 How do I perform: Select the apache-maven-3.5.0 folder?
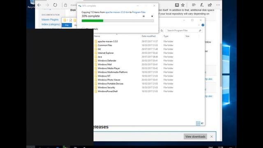(108, 42)
